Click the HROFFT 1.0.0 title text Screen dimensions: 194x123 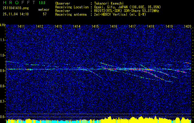[x=24, y=2]
